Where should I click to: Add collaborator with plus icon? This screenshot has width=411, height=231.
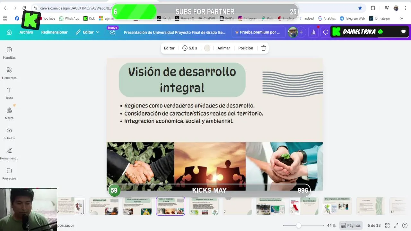[301, 32]
